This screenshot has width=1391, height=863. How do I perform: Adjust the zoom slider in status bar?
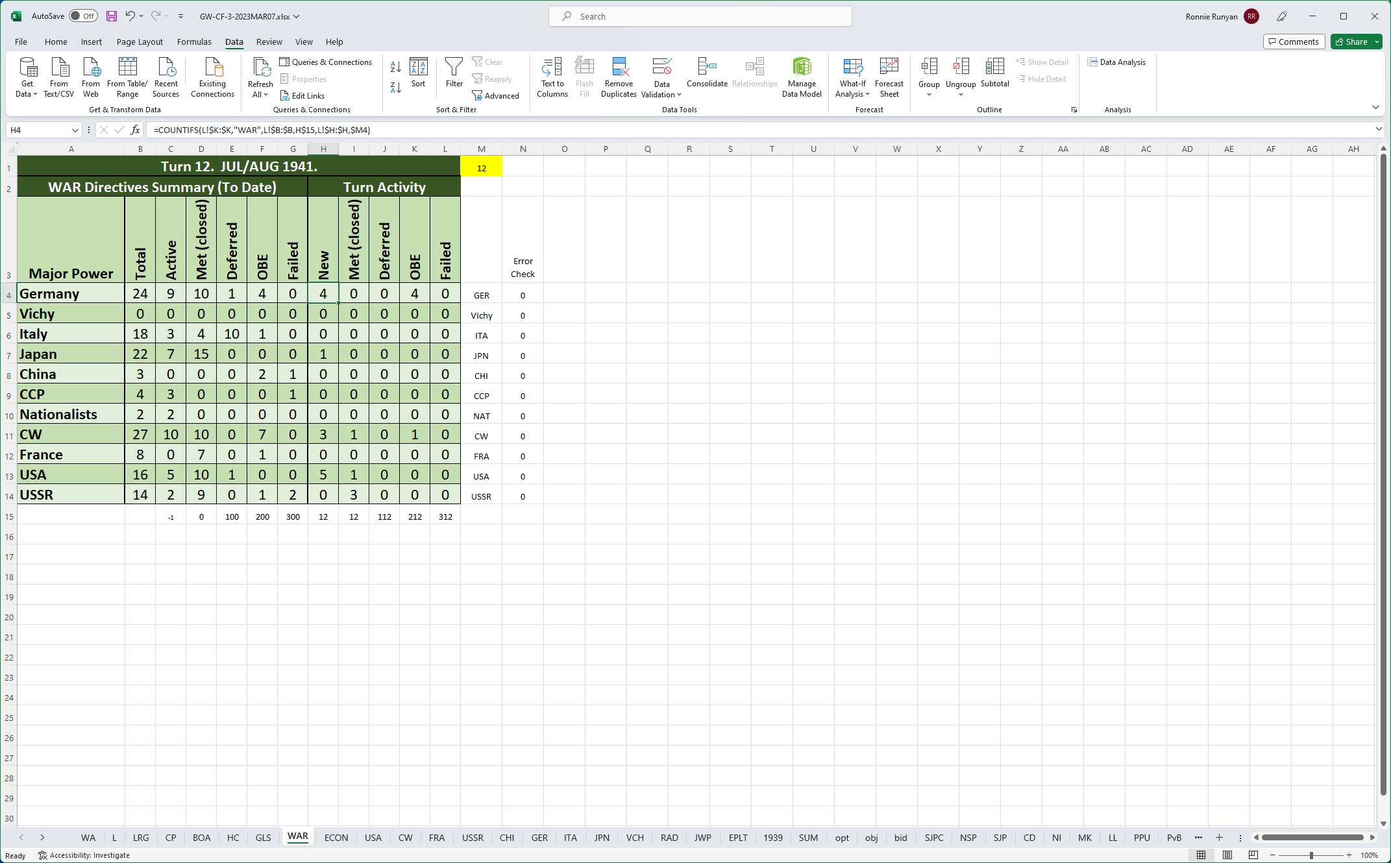tap(1311, 855)
